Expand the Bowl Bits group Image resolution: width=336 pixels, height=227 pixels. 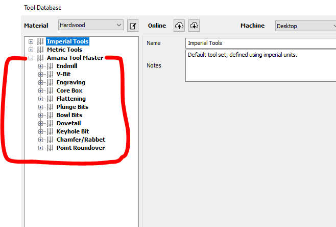(40, 115)
